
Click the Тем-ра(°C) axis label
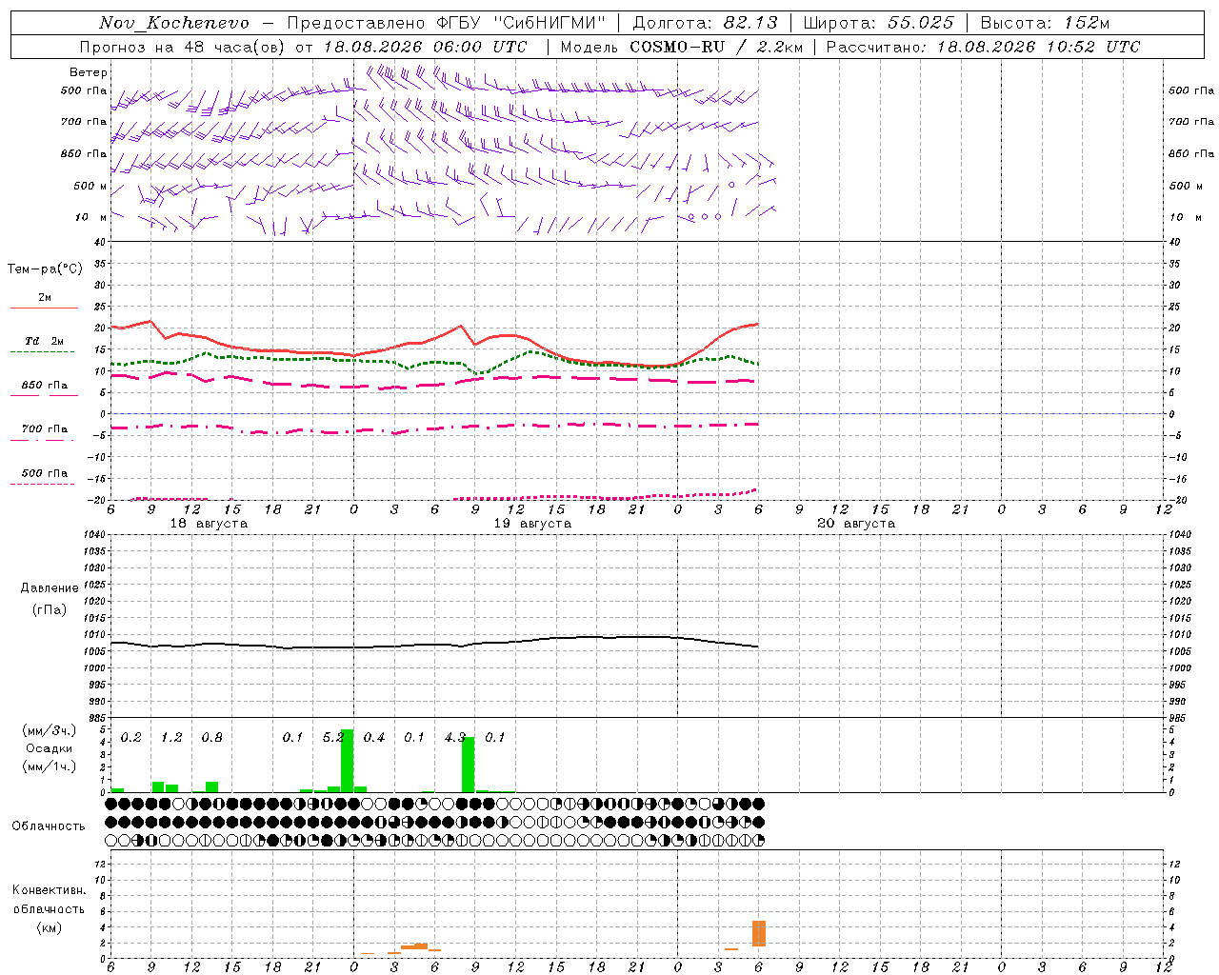pos(45,269)
